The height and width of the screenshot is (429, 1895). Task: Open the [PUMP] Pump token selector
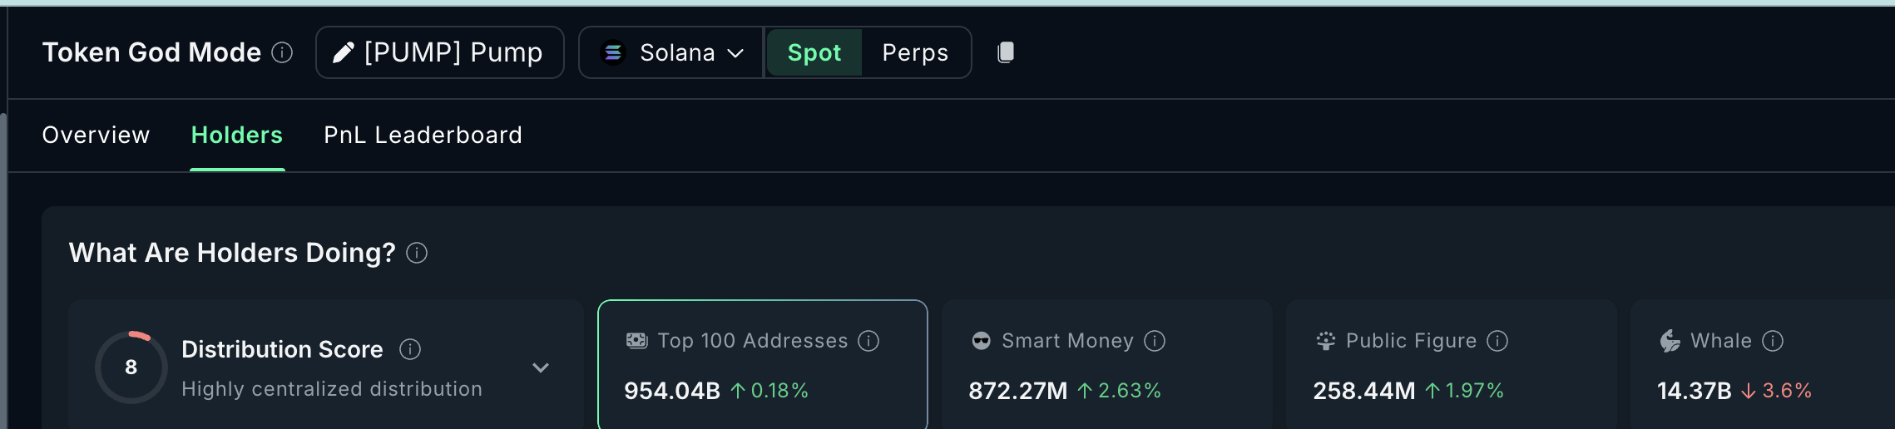(x=453, y=52)
